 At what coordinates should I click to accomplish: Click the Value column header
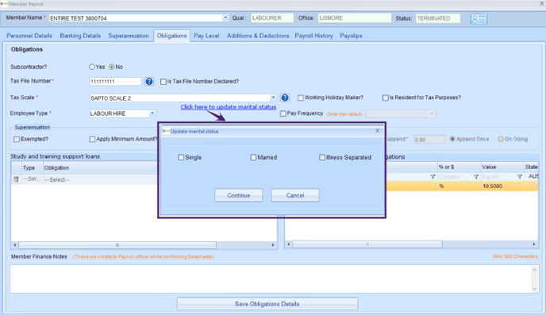click(502, 167)
